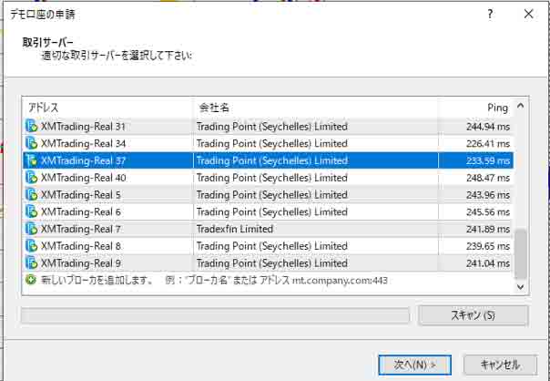Click the 次へ(N) next button
The height and width of the screenshot is (381, 550).
pos(414,365)
